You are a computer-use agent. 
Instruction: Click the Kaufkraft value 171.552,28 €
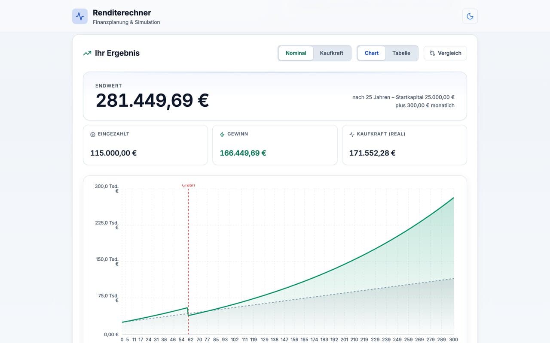(x=373, y=153)
